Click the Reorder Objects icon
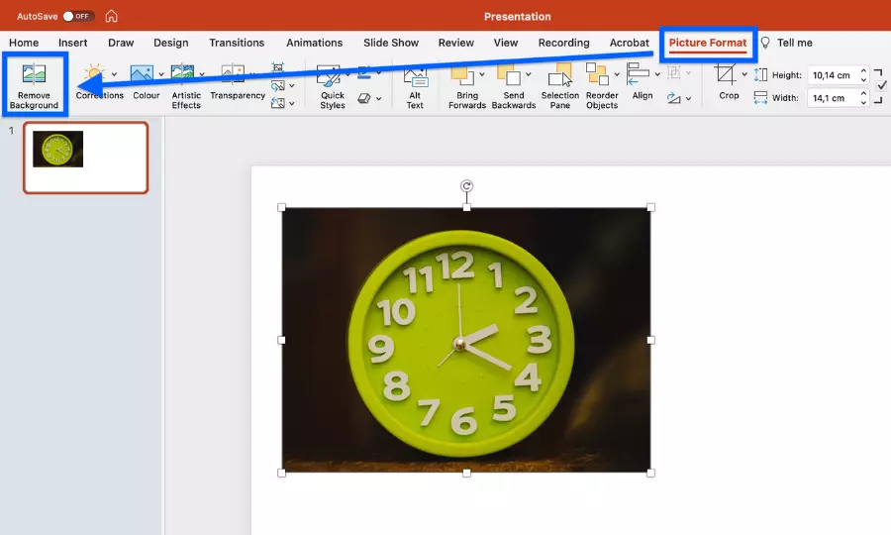This screenshot has width=891, height=535. 597,74
